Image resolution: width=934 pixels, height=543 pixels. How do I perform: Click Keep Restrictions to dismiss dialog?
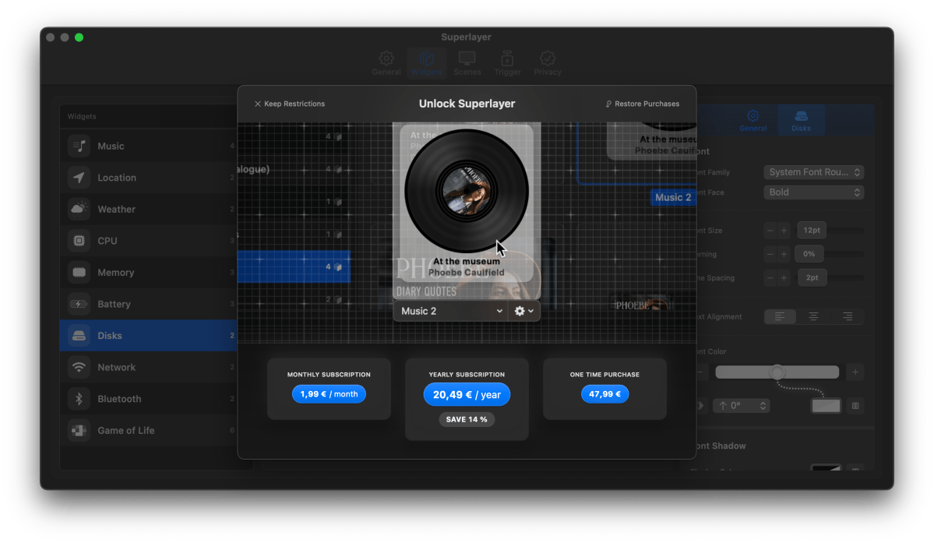coord(290,104)
